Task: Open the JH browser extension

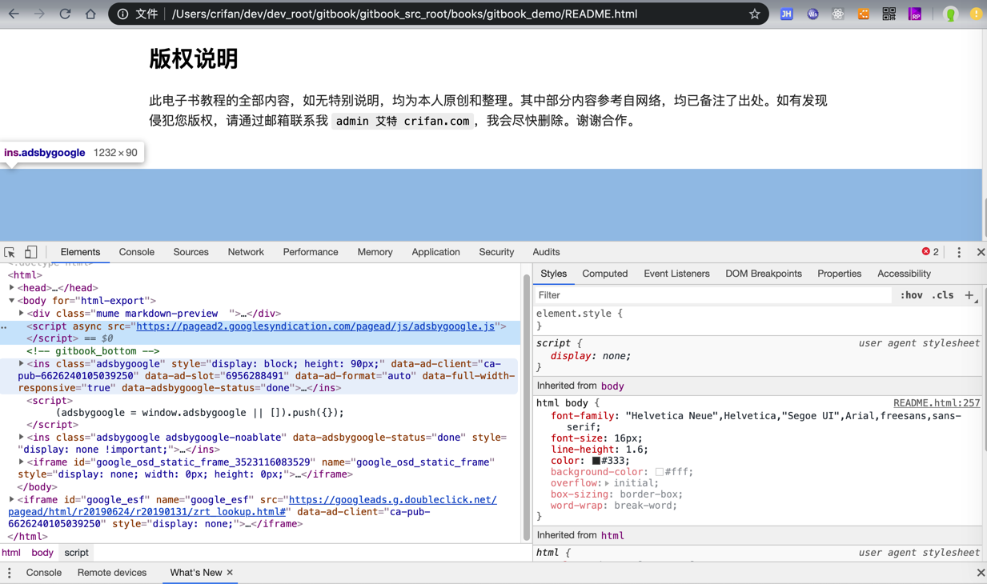Action: pos(787,14)
